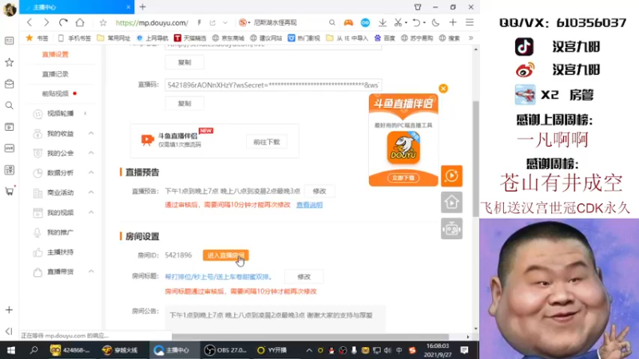
Task: Click the room title link text
Action: [218, 277]
